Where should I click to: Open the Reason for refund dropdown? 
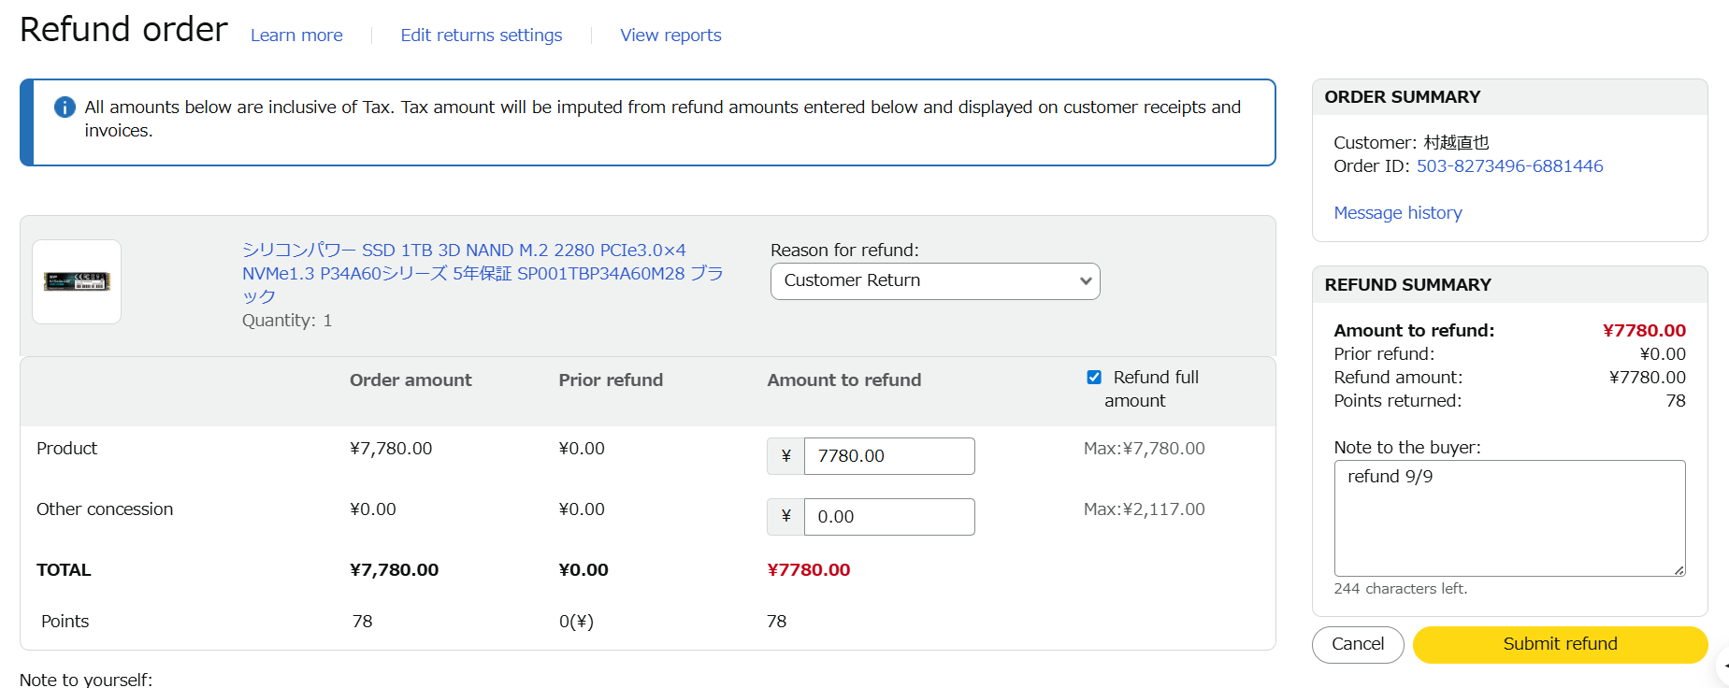[x=934, y=281]
